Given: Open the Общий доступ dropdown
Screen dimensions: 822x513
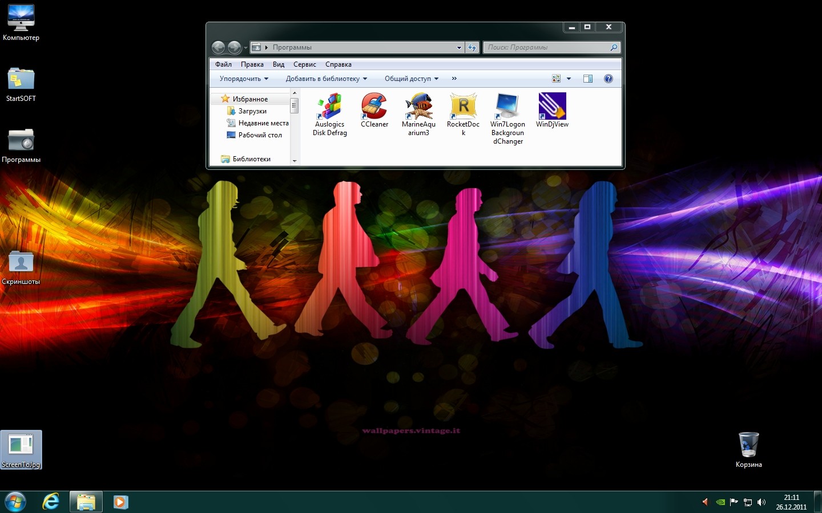Looking at the screenshot, I should [412, 79].
